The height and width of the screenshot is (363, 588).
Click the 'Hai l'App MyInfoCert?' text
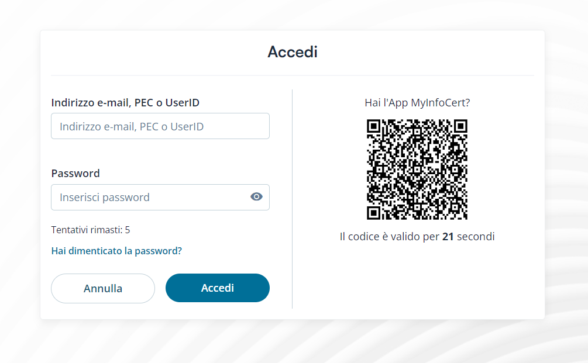coord(417,103)
